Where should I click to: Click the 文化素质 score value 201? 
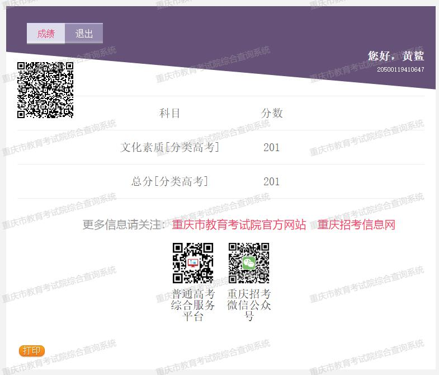pyautogui.click(x=271, y=148)
